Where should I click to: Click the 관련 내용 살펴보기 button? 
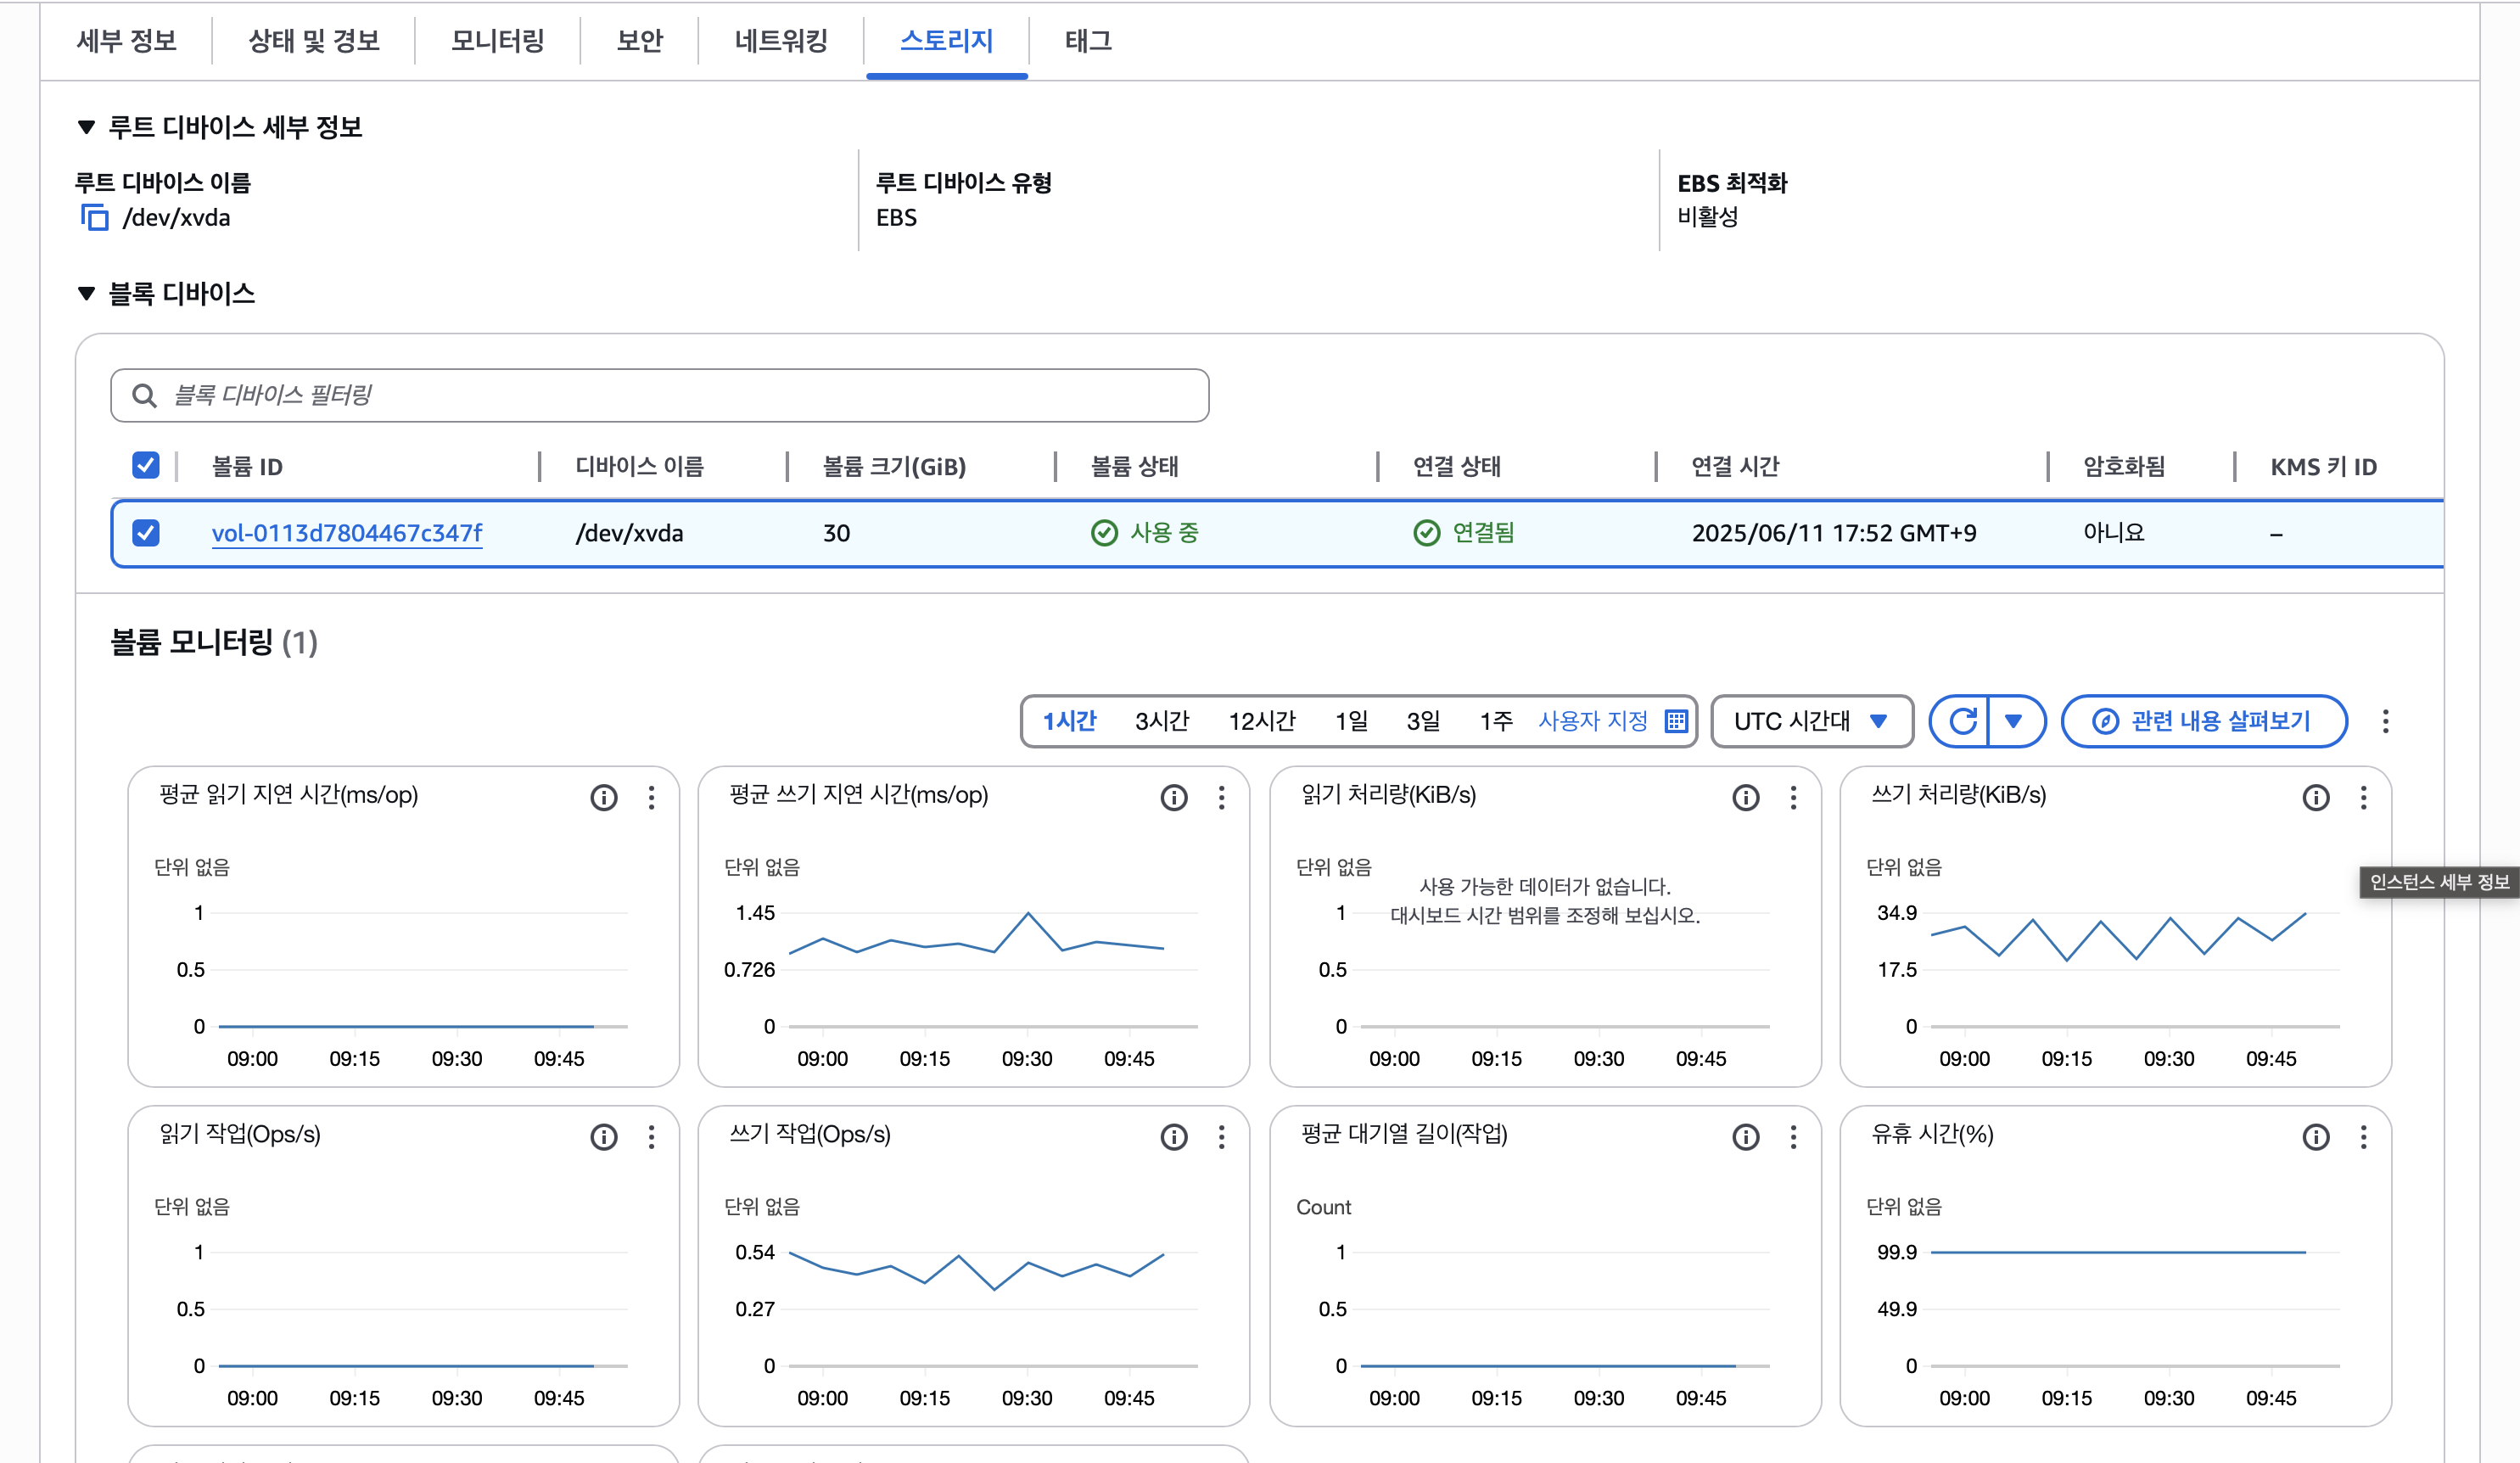click(x=2204, y=721)
